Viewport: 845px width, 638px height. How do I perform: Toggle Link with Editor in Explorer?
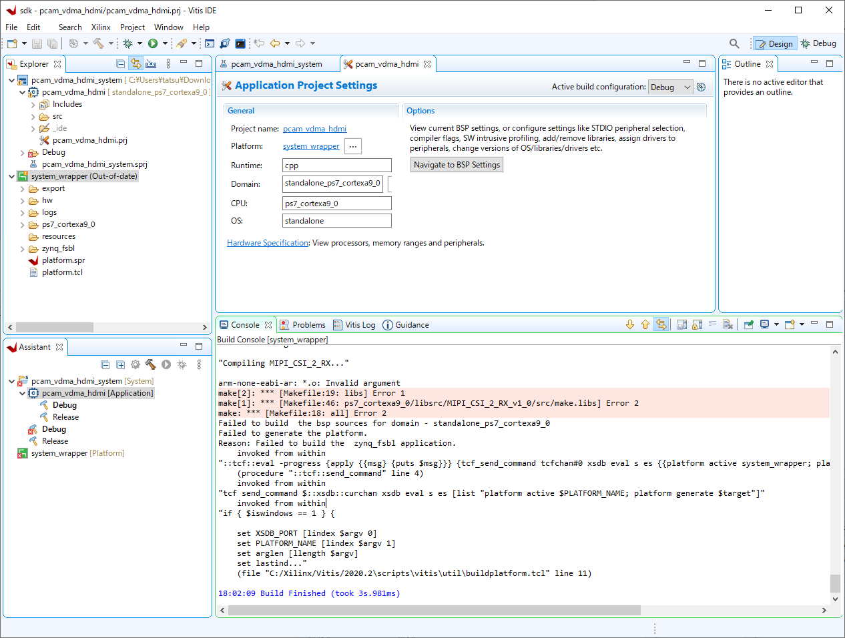click(135, 64)
